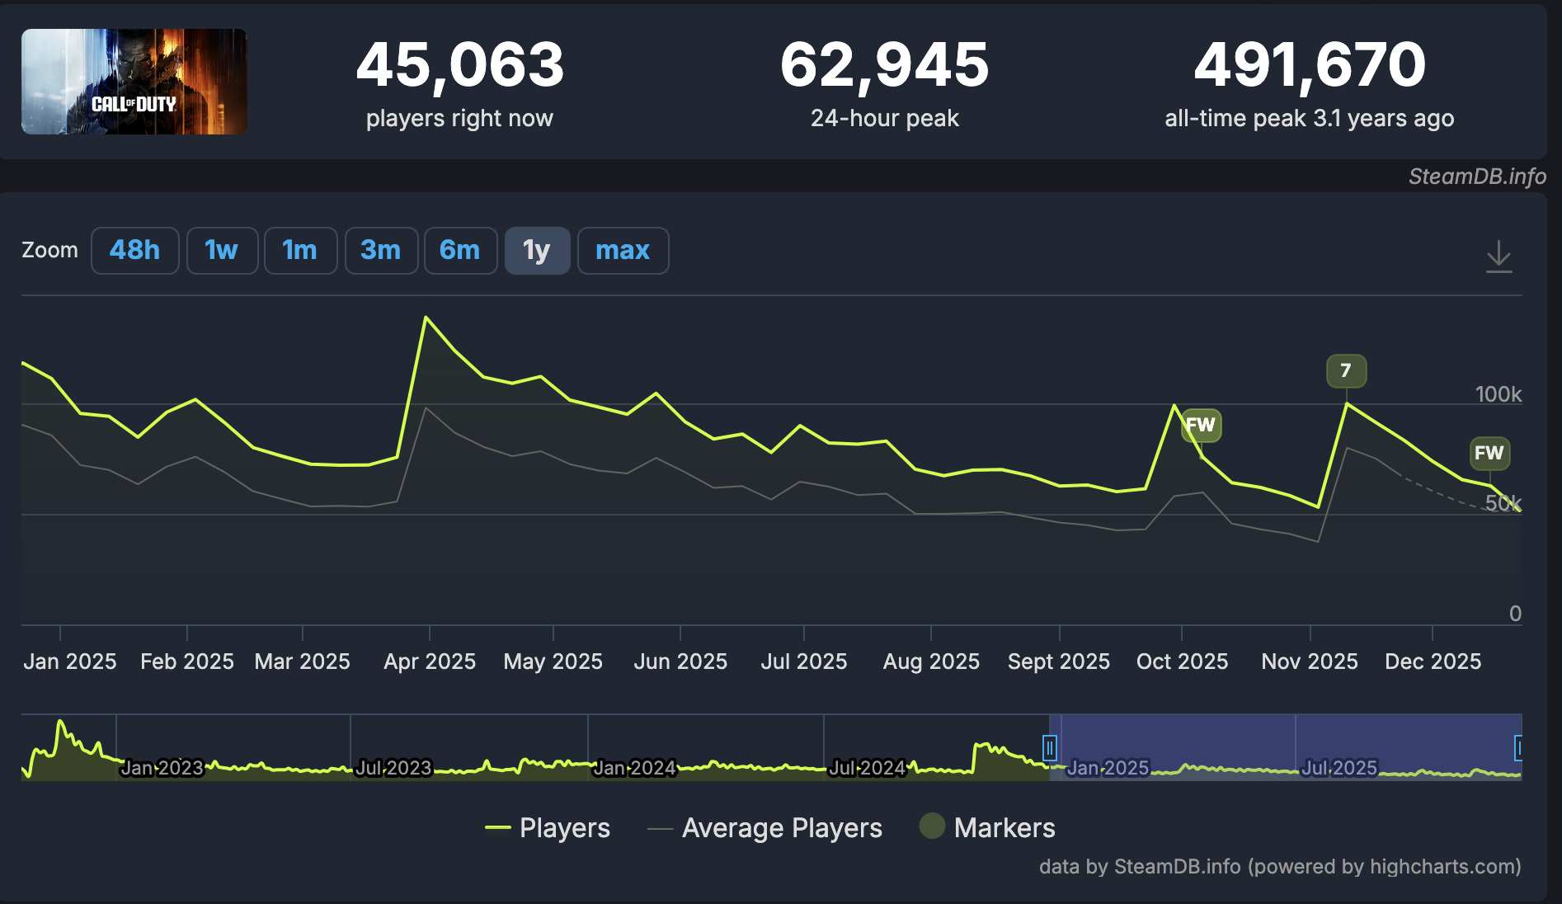Click the Jan 2024 label in navigator
Screen dimensions: 1562x904
634,768
